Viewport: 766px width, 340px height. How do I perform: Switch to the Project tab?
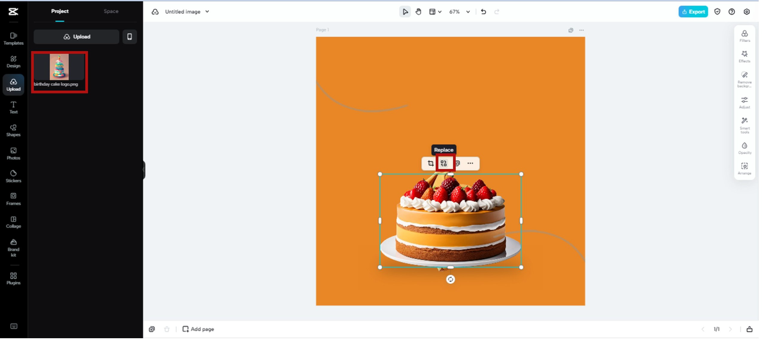click(x=60, y=11)
